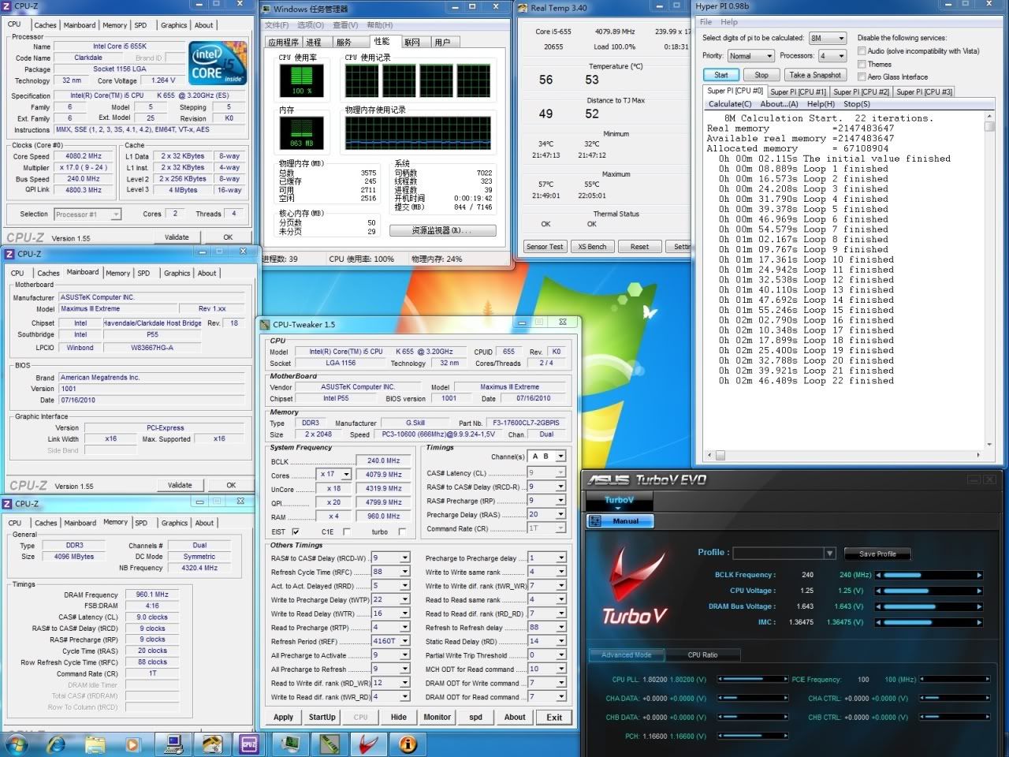This screenshot has width=1009, height=757.
Task: Toggle the EIST checkbox in CPU-Tweaker
Action: [296, 531]
